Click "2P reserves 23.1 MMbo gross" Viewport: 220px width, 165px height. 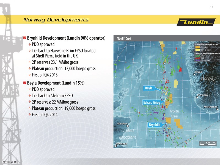55,62
